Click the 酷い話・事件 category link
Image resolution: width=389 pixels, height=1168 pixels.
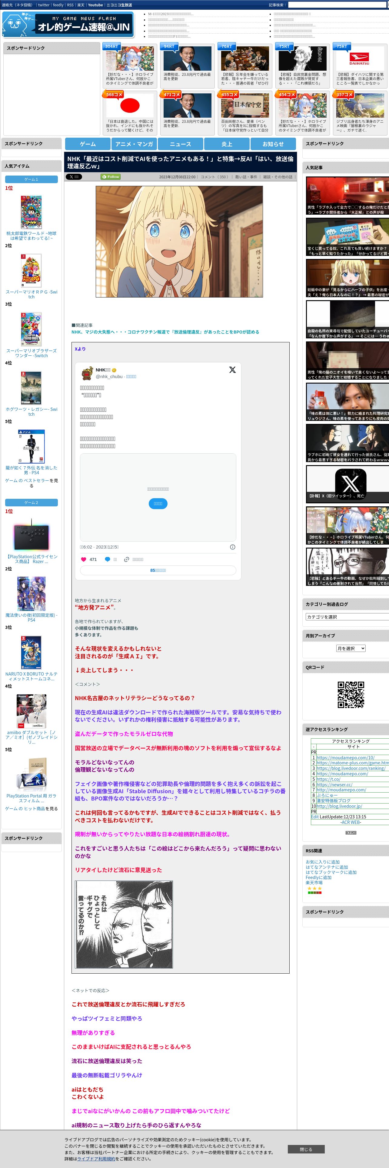tap(246, 177)
